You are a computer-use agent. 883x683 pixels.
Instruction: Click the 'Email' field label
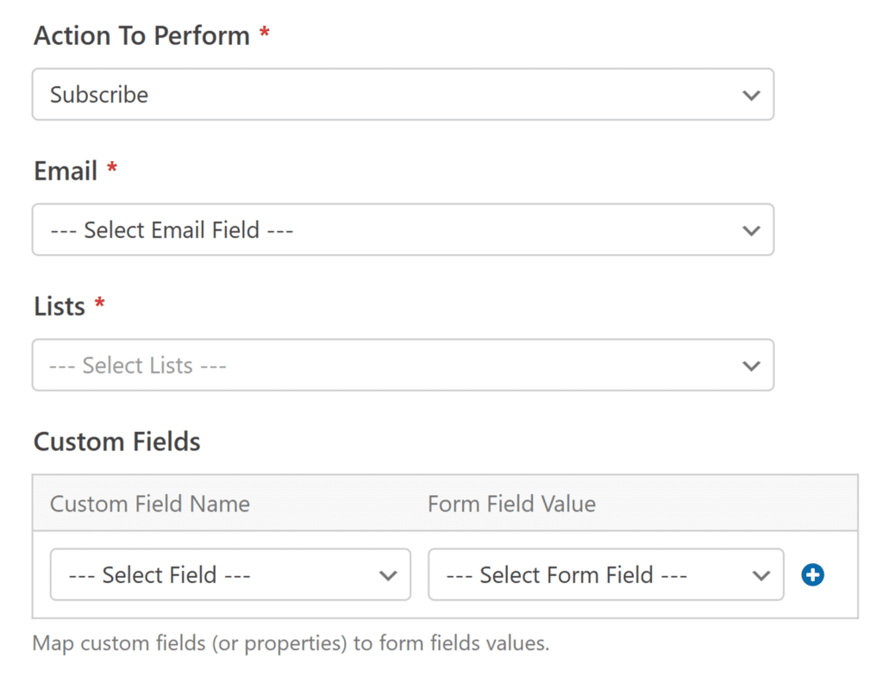tap(66, 171)
